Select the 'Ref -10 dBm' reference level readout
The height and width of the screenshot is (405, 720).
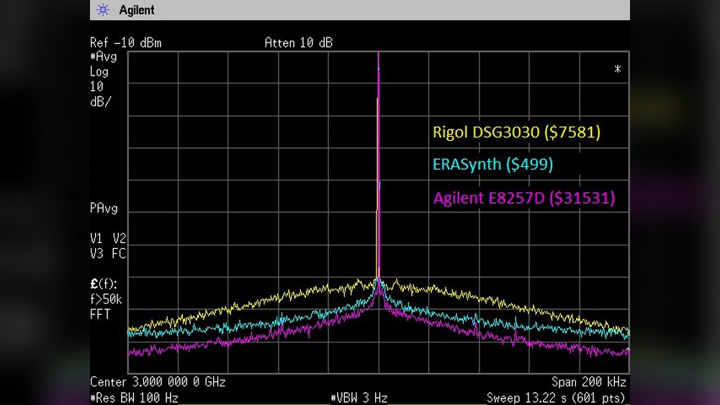click(x=126, y=43)
